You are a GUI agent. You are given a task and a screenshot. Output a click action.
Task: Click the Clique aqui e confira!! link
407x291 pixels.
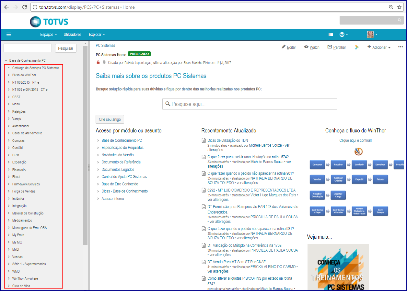point(355,140)
